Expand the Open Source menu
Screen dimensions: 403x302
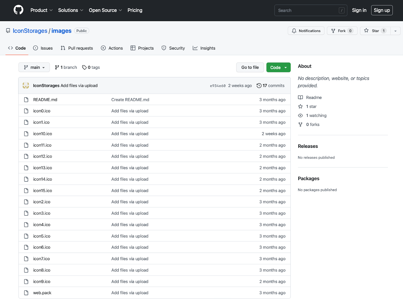click(x=106, y=10)
